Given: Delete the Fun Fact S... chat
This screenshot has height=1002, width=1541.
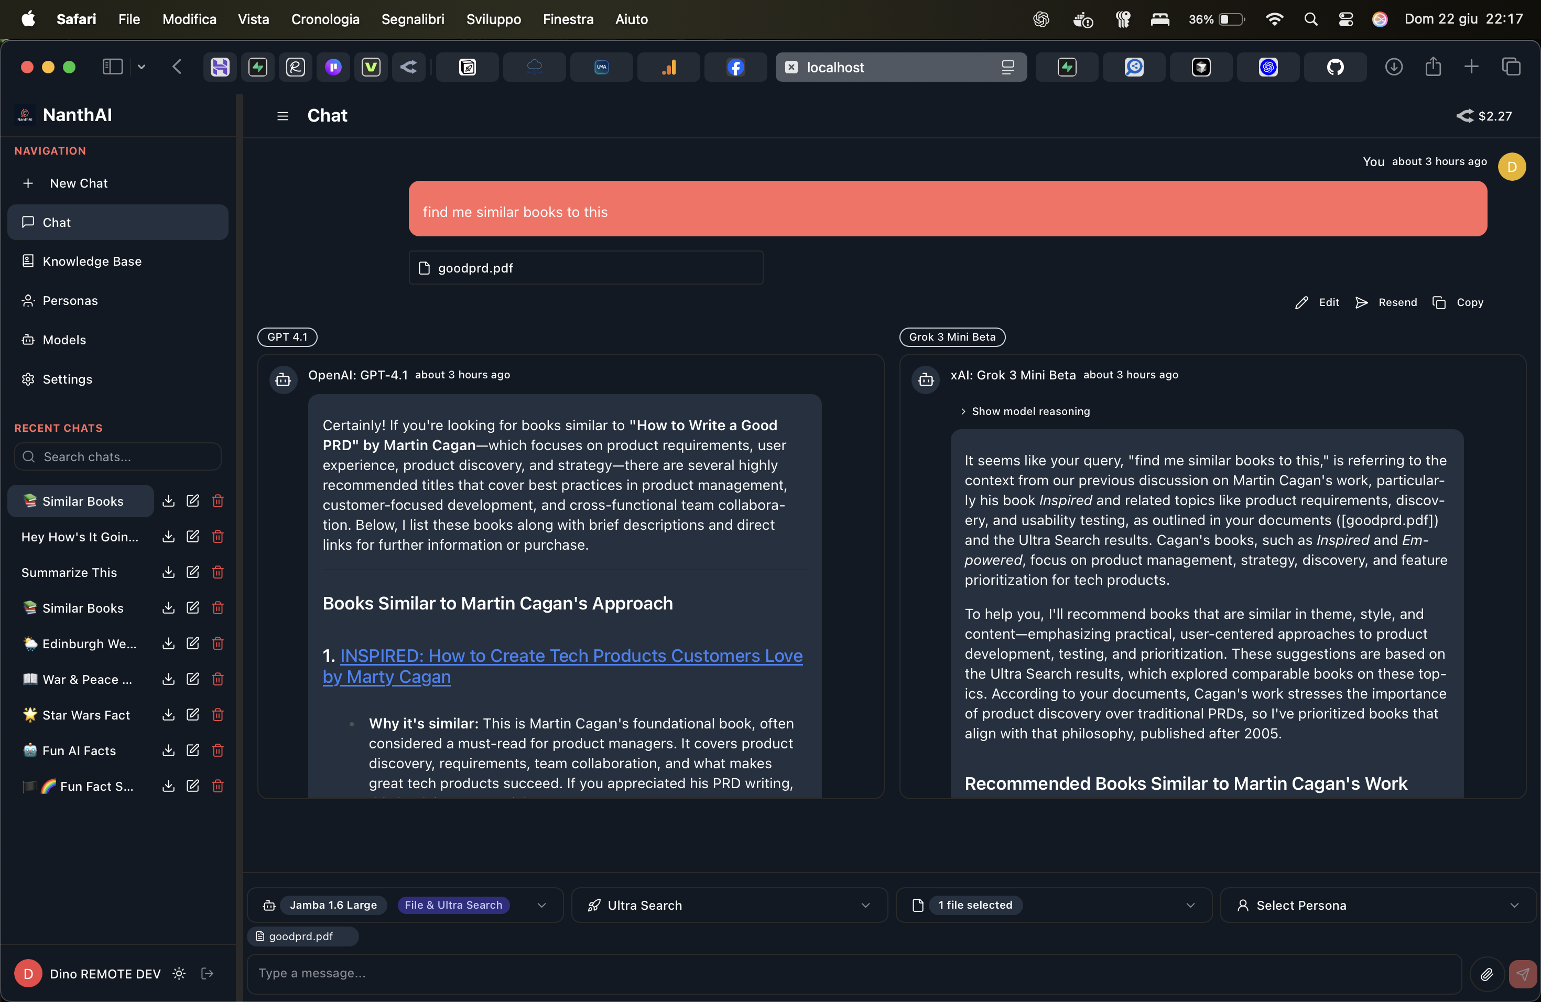Looking at the screenshot, I should coord(218,786).
